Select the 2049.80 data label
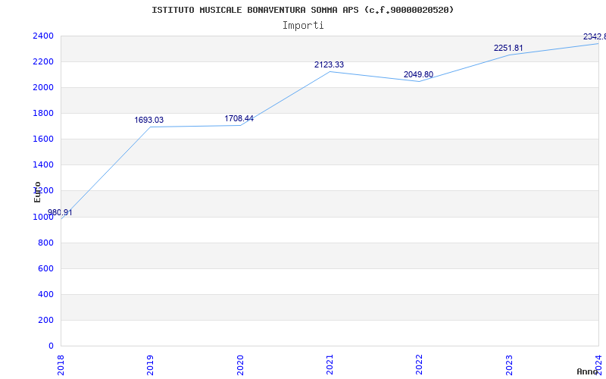Viewport: 606px width, 379px height. click(419, 74)
